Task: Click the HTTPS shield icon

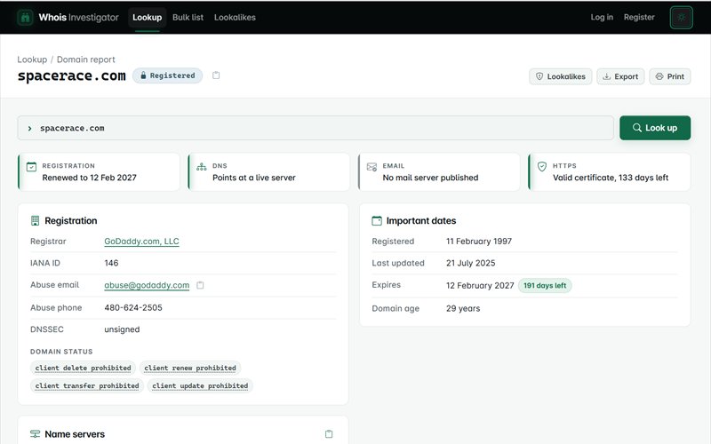Action: 542,167
